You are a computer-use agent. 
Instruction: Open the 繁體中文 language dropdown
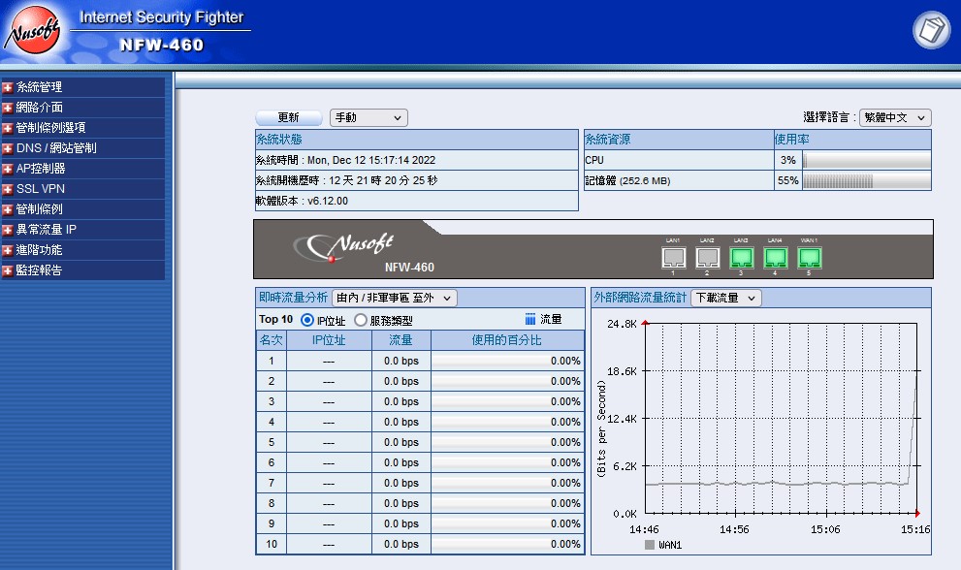[895, 117]
